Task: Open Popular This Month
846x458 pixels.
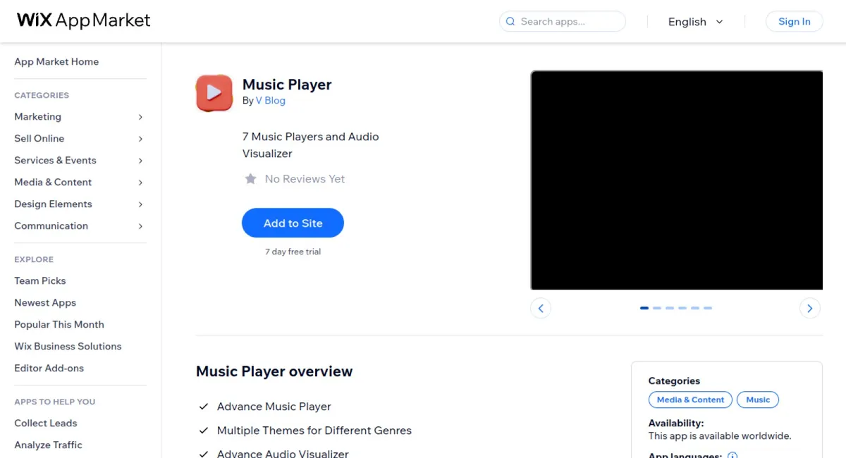Action: [x=59, y=325]
